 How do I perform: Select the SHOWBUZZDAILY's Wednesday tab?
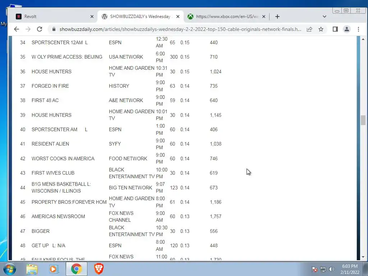[141, 17]
